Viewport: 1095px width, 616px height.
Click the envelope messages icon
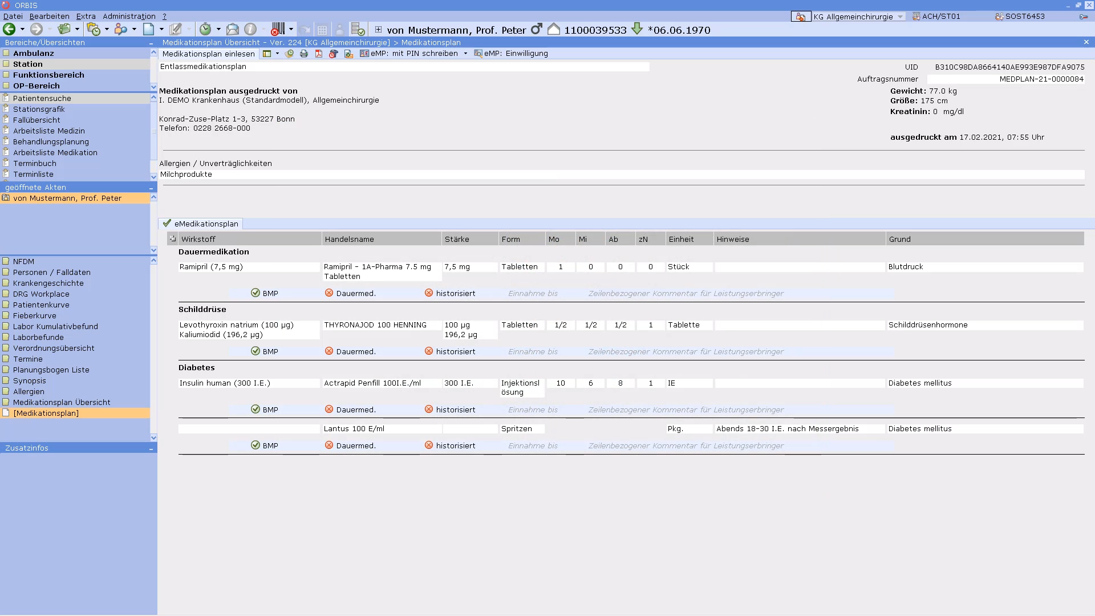(233, 29)
